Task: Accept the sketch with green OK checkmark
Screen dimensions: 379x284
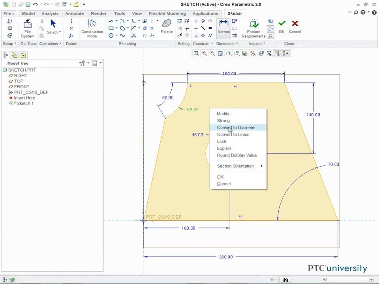Action: pyautogui.click(x=281, y=26)
